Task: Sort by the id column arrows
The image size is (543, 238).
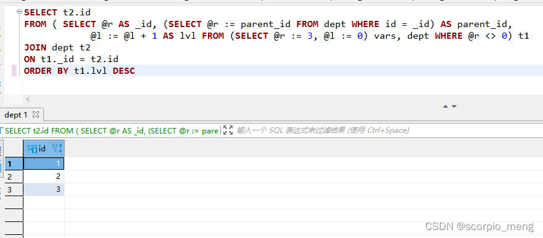Action: [x=60, y=148]
